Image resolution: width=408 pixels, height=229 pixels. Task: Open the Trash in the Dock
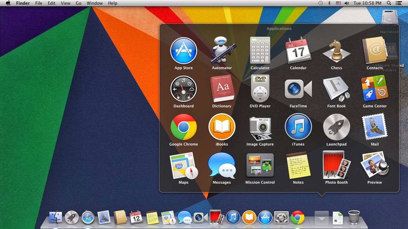point(354,217)
